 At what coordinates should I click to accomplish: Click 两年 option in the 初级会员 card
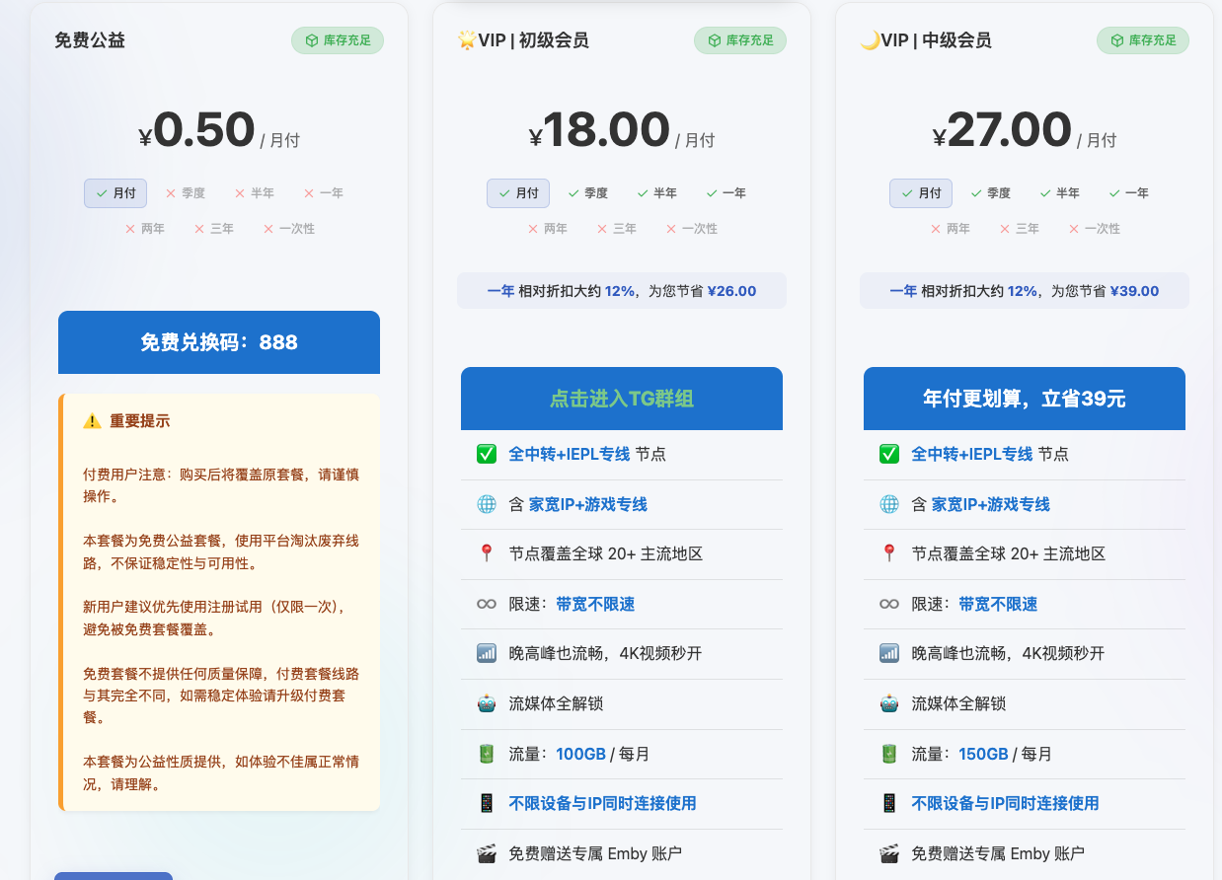pos(548,229)
